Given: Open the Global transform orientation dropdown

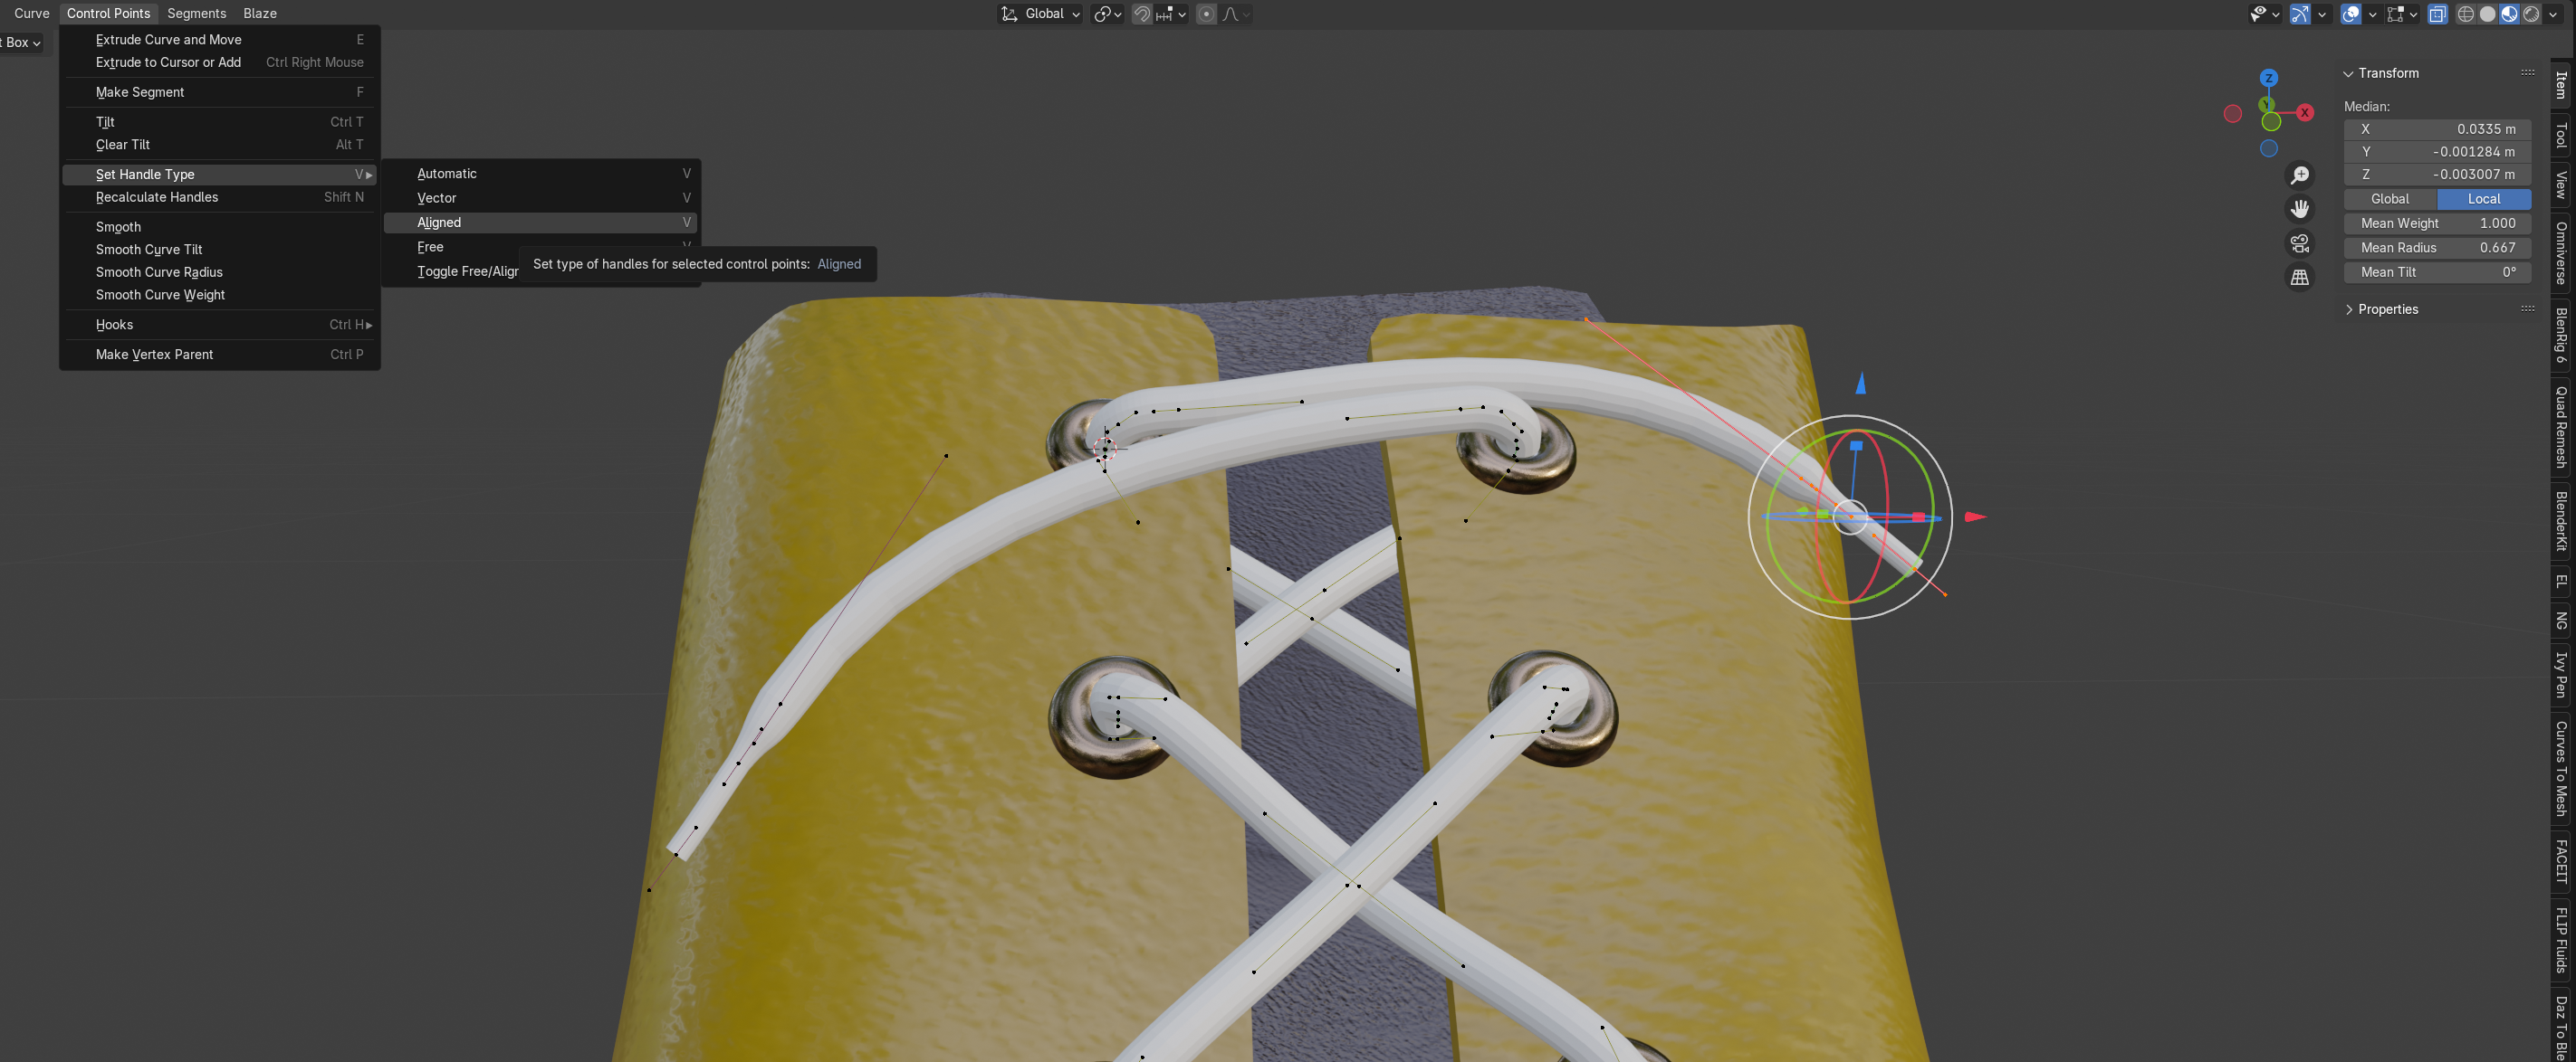Looking at the screenshot, I should (1041, 14).
